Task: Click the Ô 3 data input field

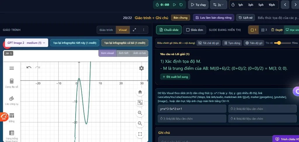Action: point(192,119)
